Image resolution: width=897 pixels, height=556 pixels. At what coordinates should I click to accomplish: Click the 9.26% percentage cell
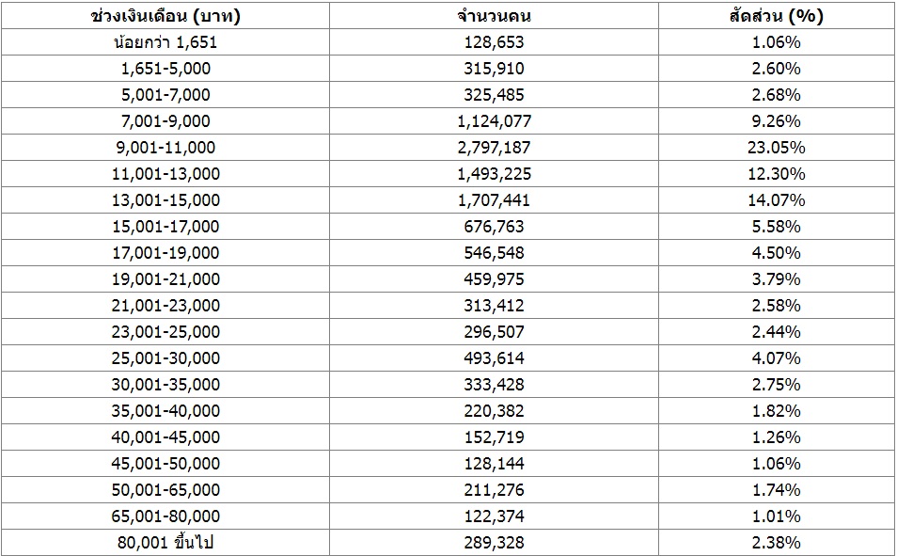pos(777,121)
